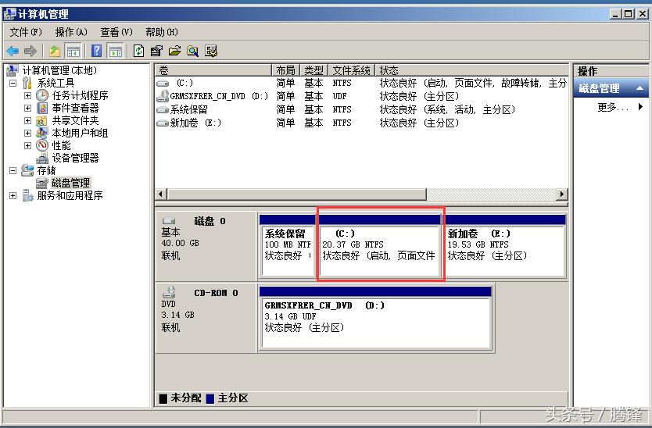Click the magnifier find toolbar icon
Viewport: 652px width, 428px height.
point(192,51)
